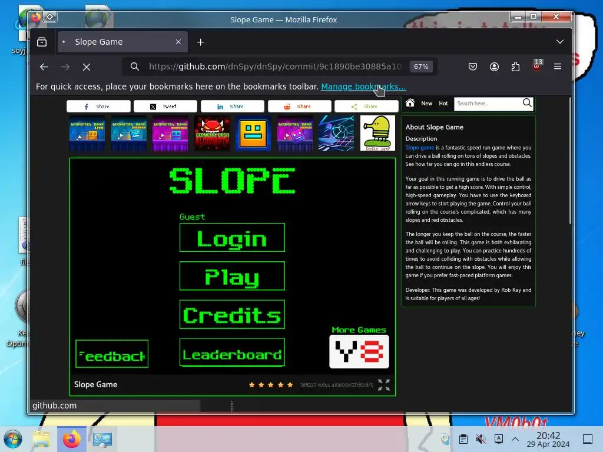Open the Hot games menu item

click(443, 104)
